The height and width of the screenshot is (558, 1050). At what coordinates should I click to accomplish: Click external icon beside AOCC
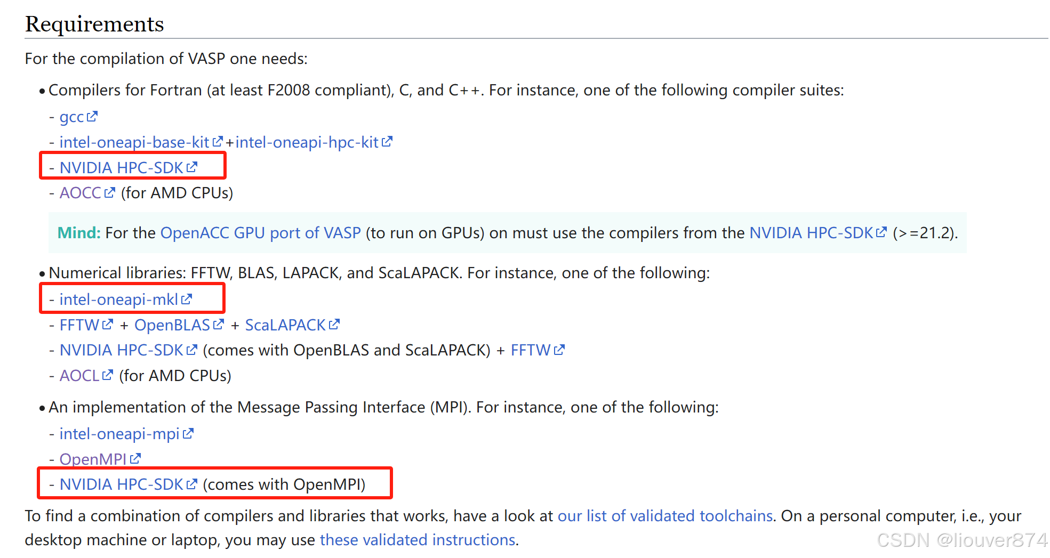coord(109,192)
